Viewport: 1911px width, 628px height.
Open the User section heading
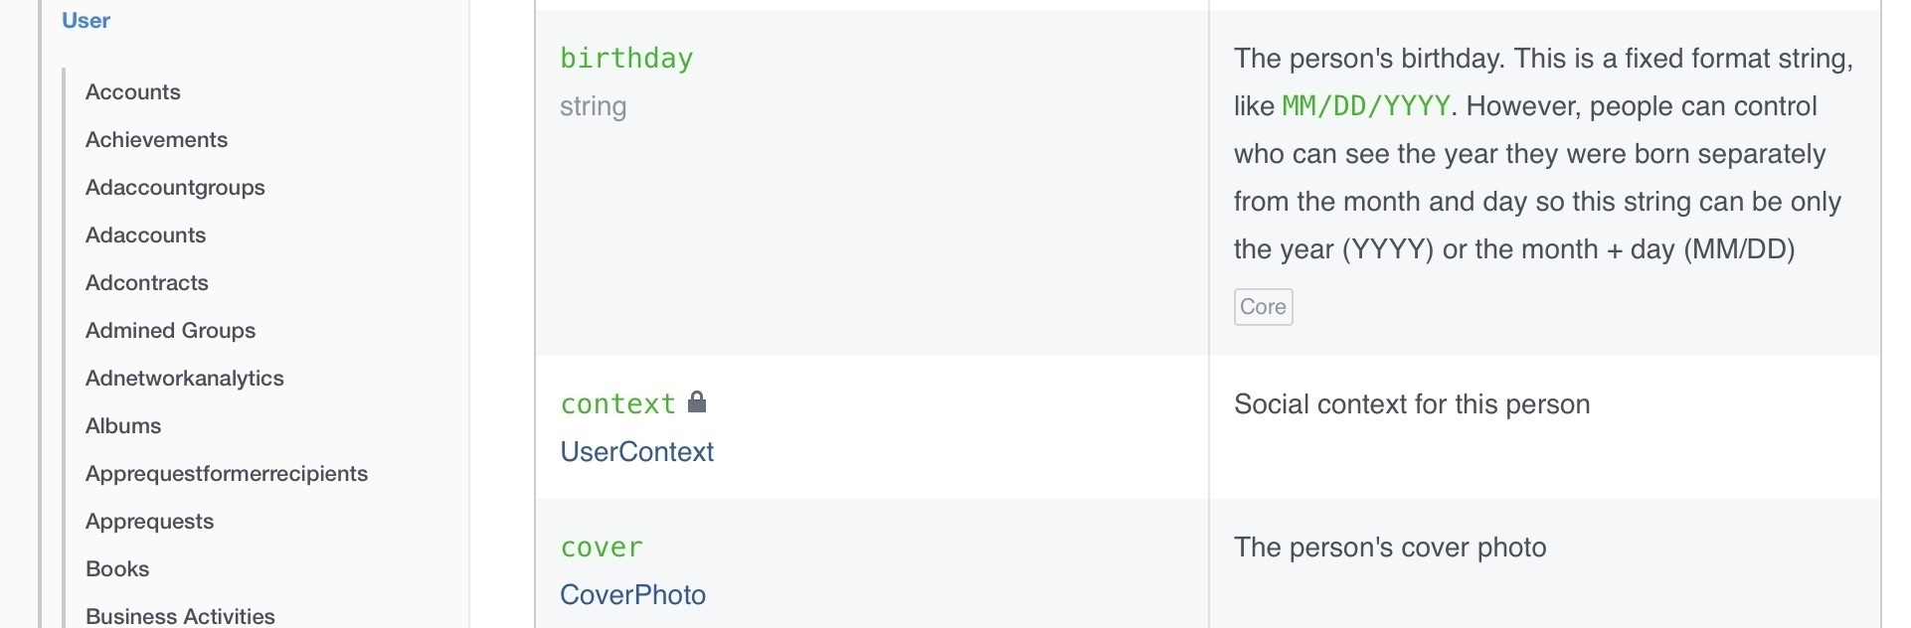pyautogui.click(x=86, y=21)
